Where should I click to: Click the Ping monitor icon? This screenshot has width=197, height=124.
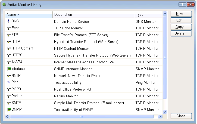pos(8,82)
